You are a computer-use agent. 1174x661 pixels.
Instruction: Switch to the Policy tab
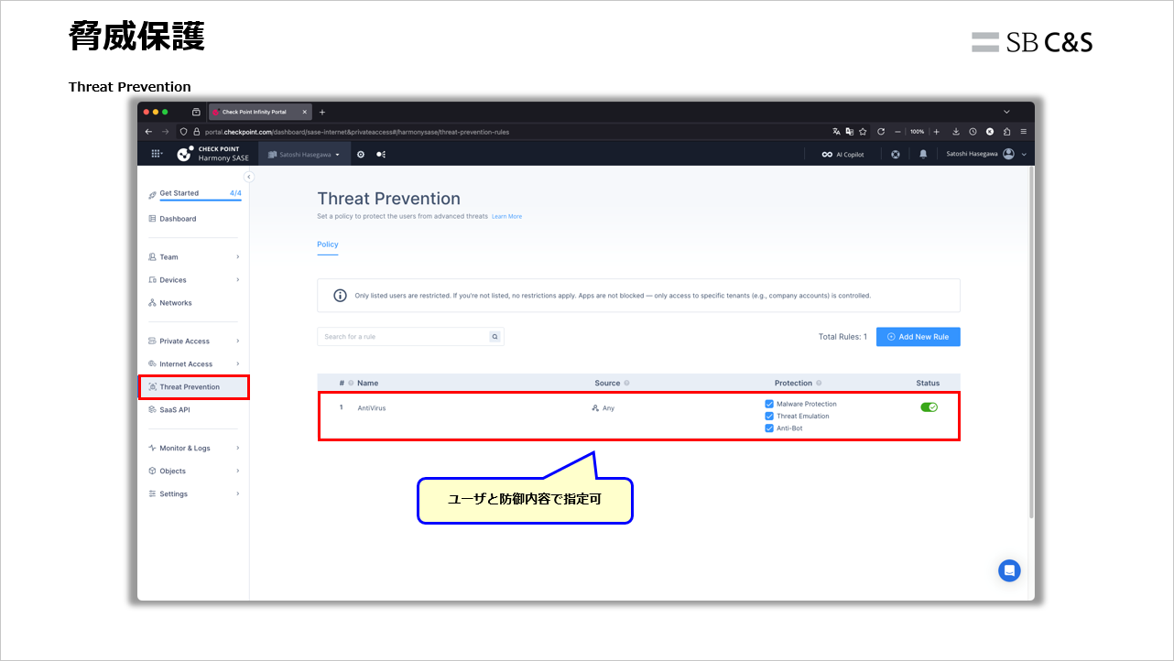pyautogui.click(x=327, y=244)
